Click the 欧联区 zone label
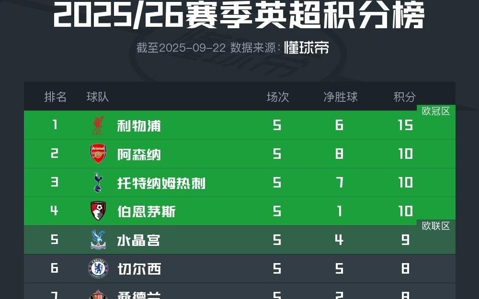The width and height of the screenshot is (479, 299). [436, 226]
